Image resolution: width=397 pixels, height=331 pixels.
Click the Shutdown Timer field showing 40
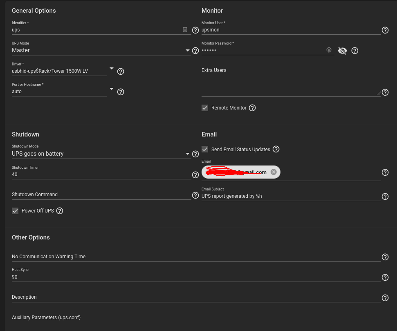101,174
